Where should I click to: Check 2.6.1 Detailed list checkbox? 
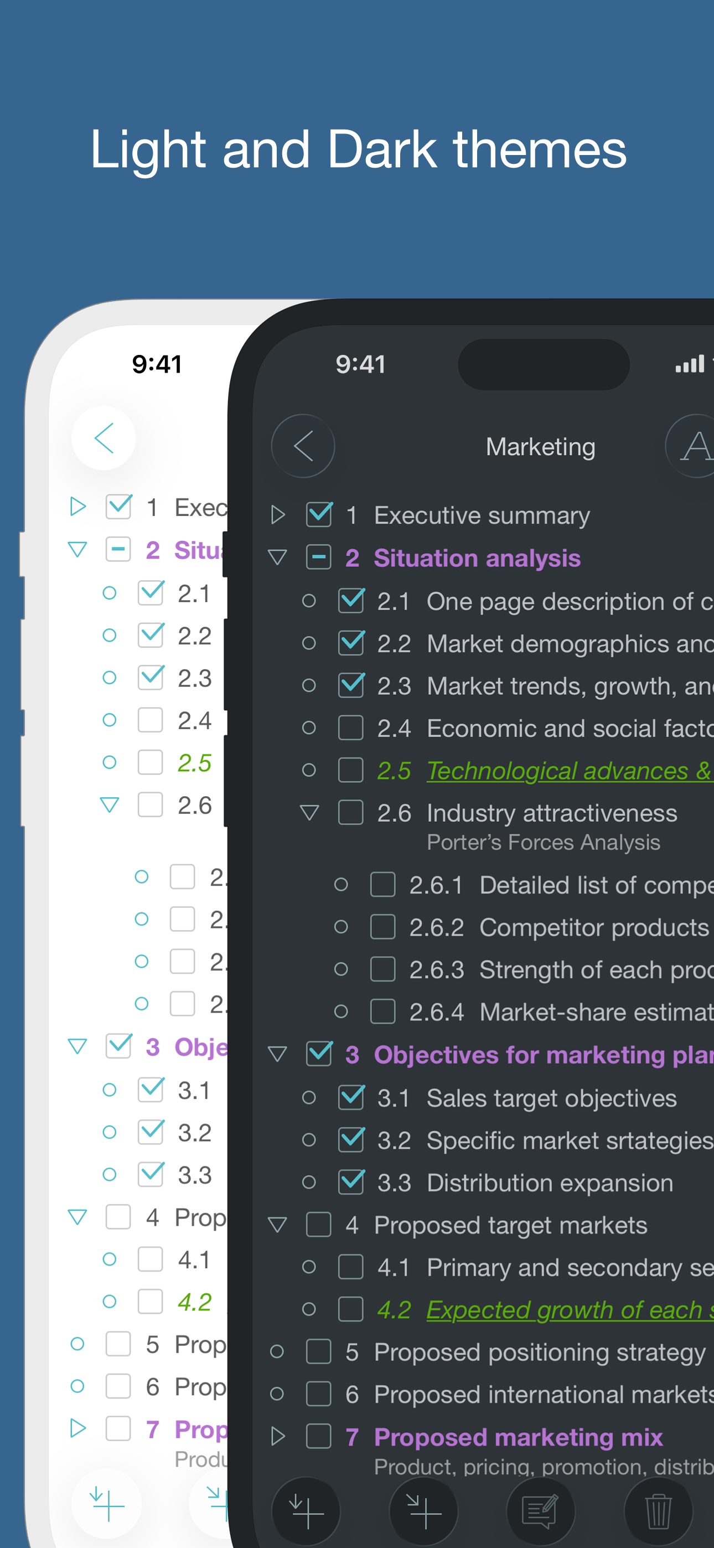tap(383, 885)
